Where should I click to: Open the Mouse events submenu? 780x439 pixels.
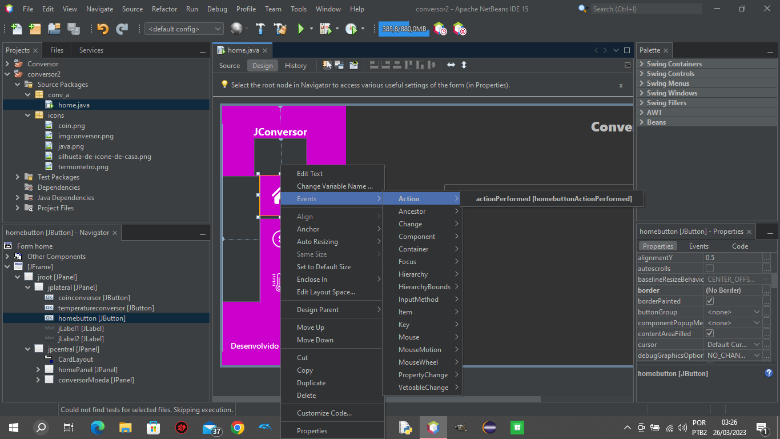coord(422,337)
